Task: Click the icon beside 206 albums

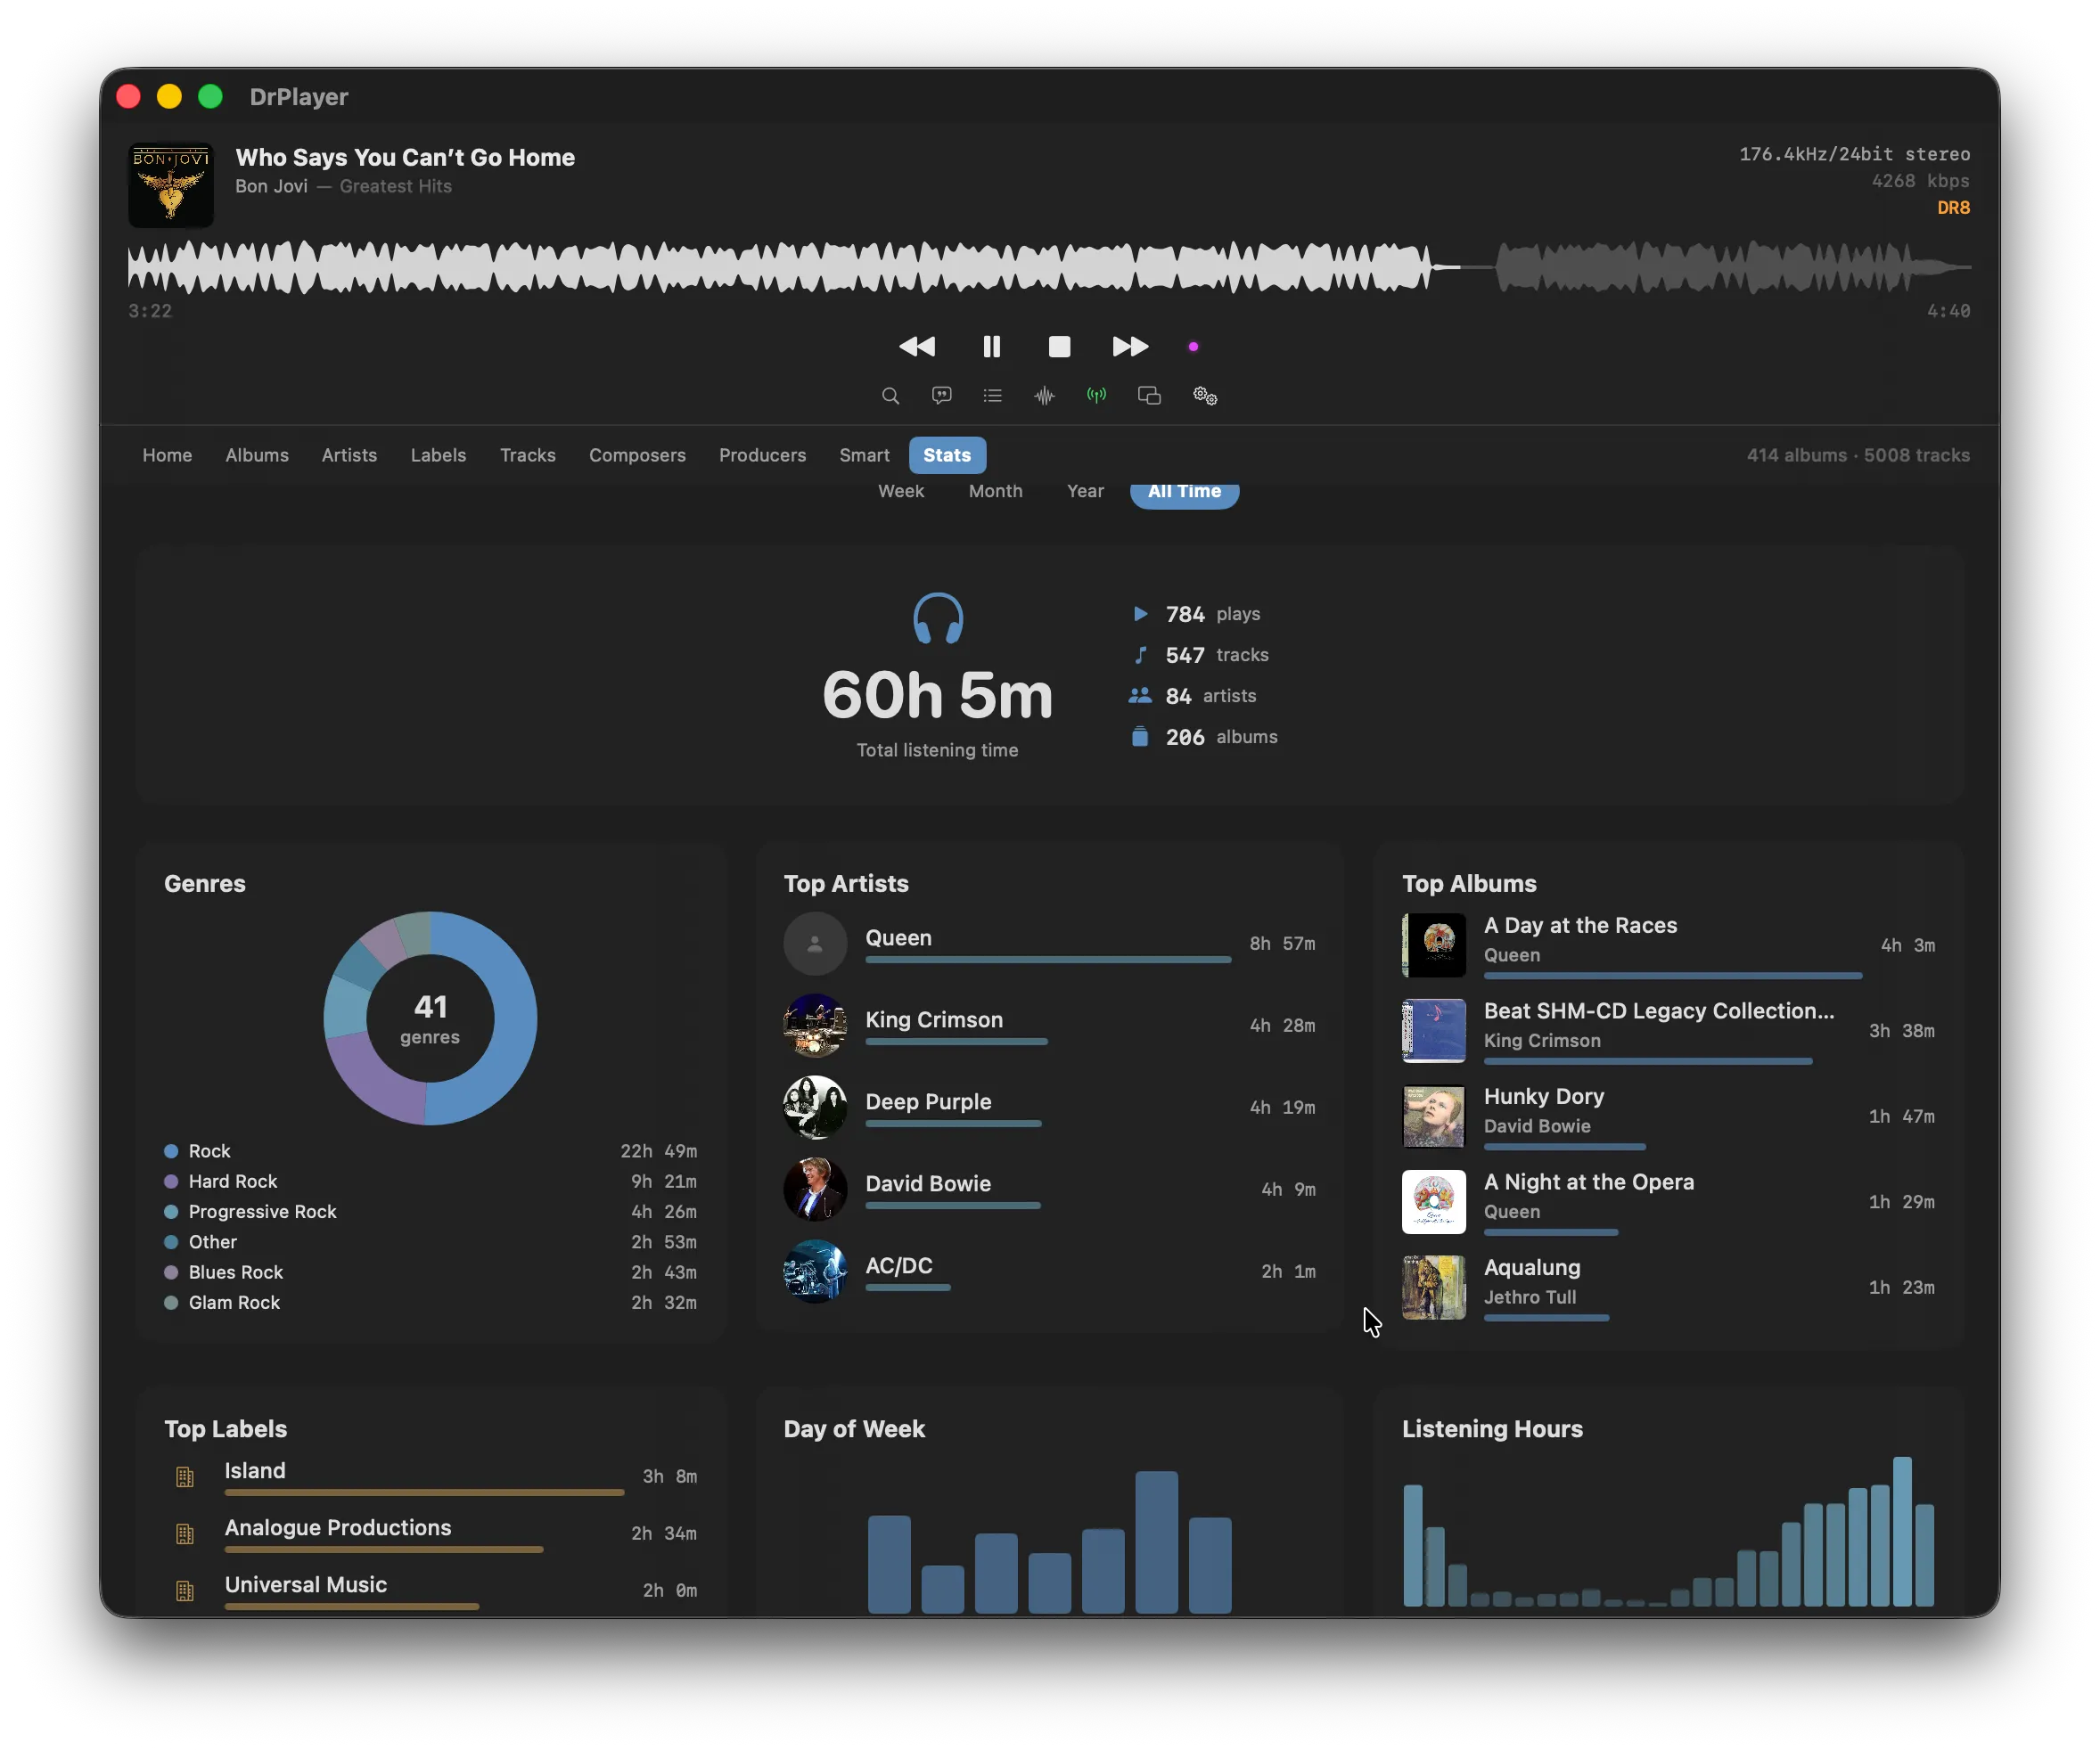Action: [1140, 737]
